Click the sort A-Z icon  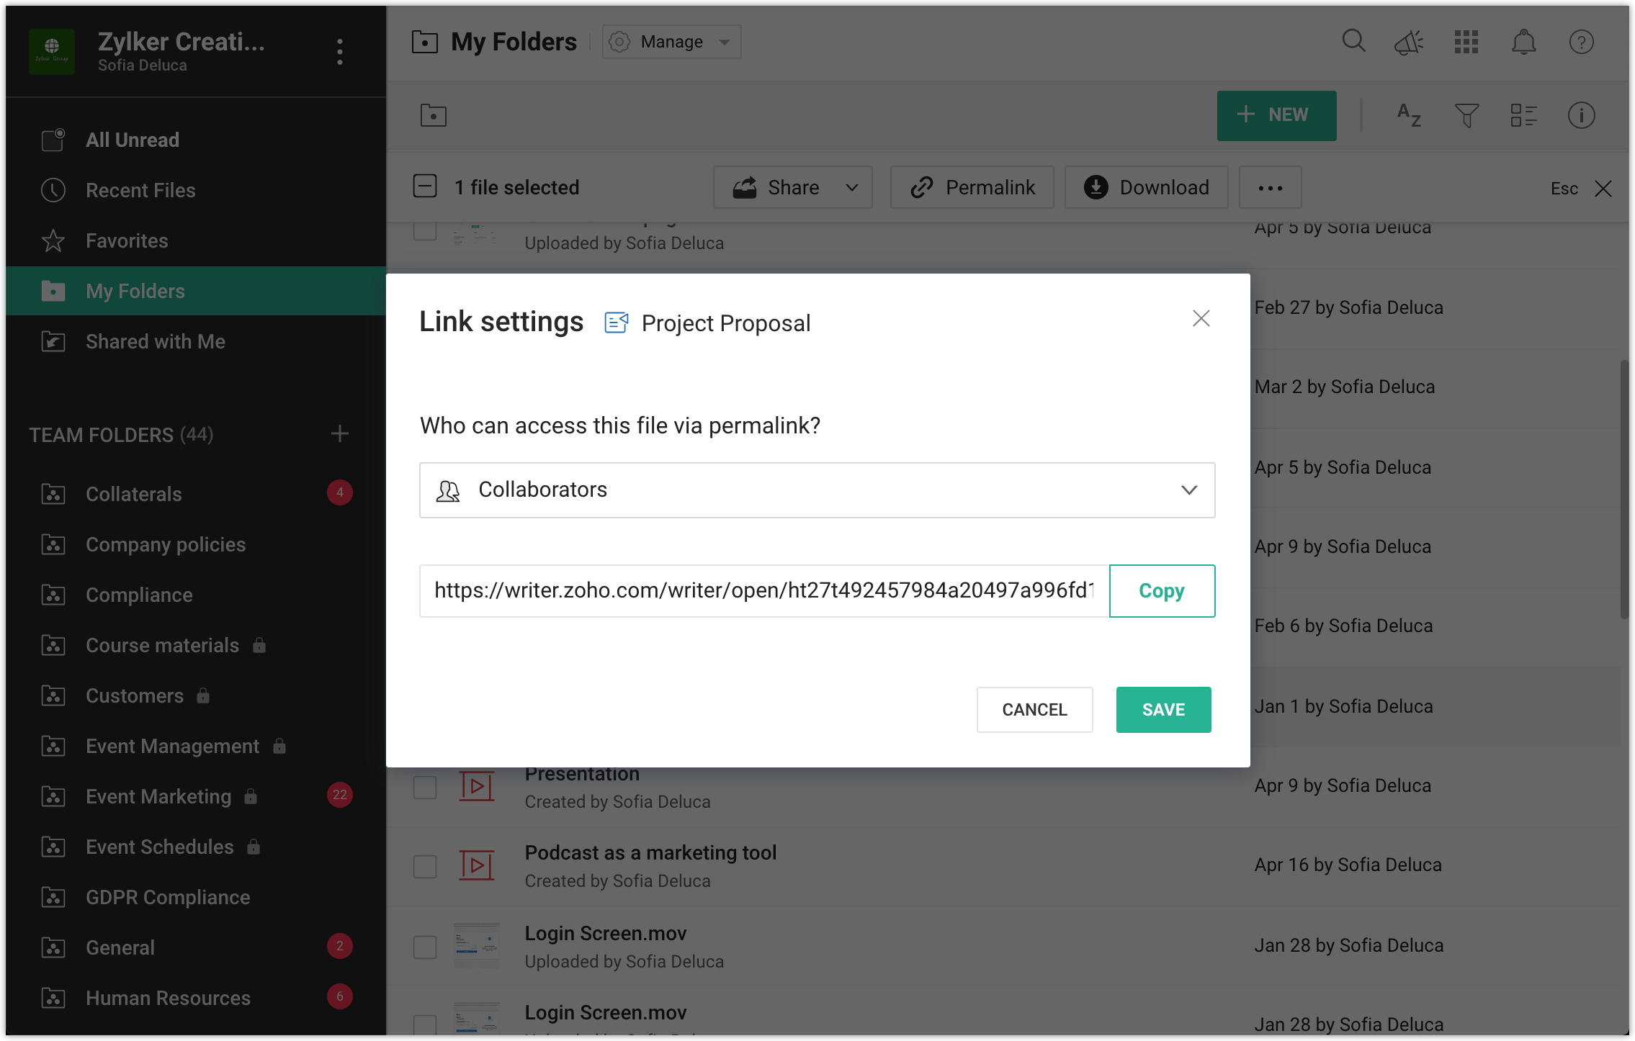tap(1409, 115)
